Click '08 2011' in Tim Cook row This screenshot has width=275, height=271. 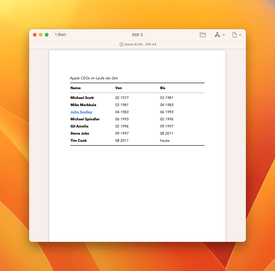point(122,141)
